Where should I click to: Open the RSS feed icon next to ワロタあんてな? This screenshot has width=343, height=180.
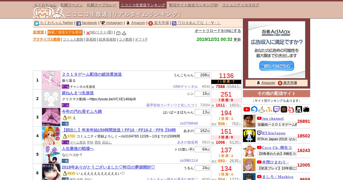[174, 23]
